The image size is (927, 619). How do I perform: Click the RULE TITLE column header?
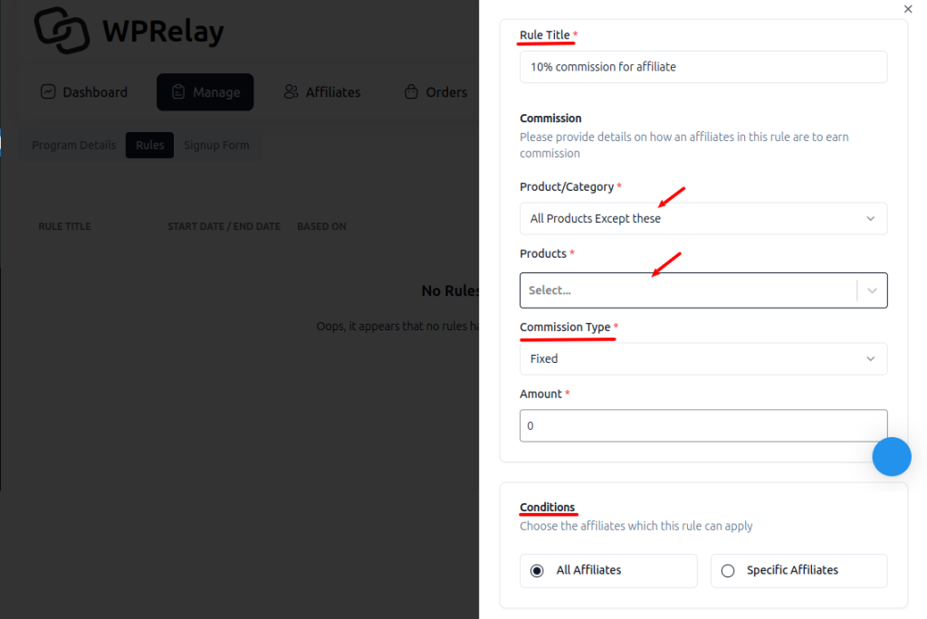point(64,225)
